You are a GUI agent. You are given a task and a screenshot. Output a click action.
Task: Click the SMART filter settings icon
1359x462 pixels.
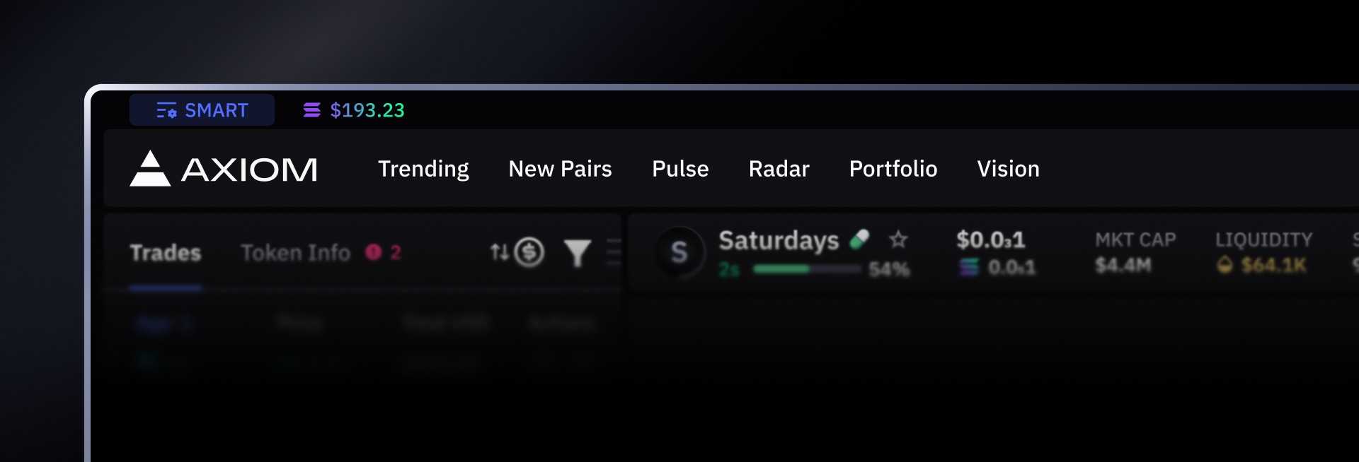pos(166,110)
